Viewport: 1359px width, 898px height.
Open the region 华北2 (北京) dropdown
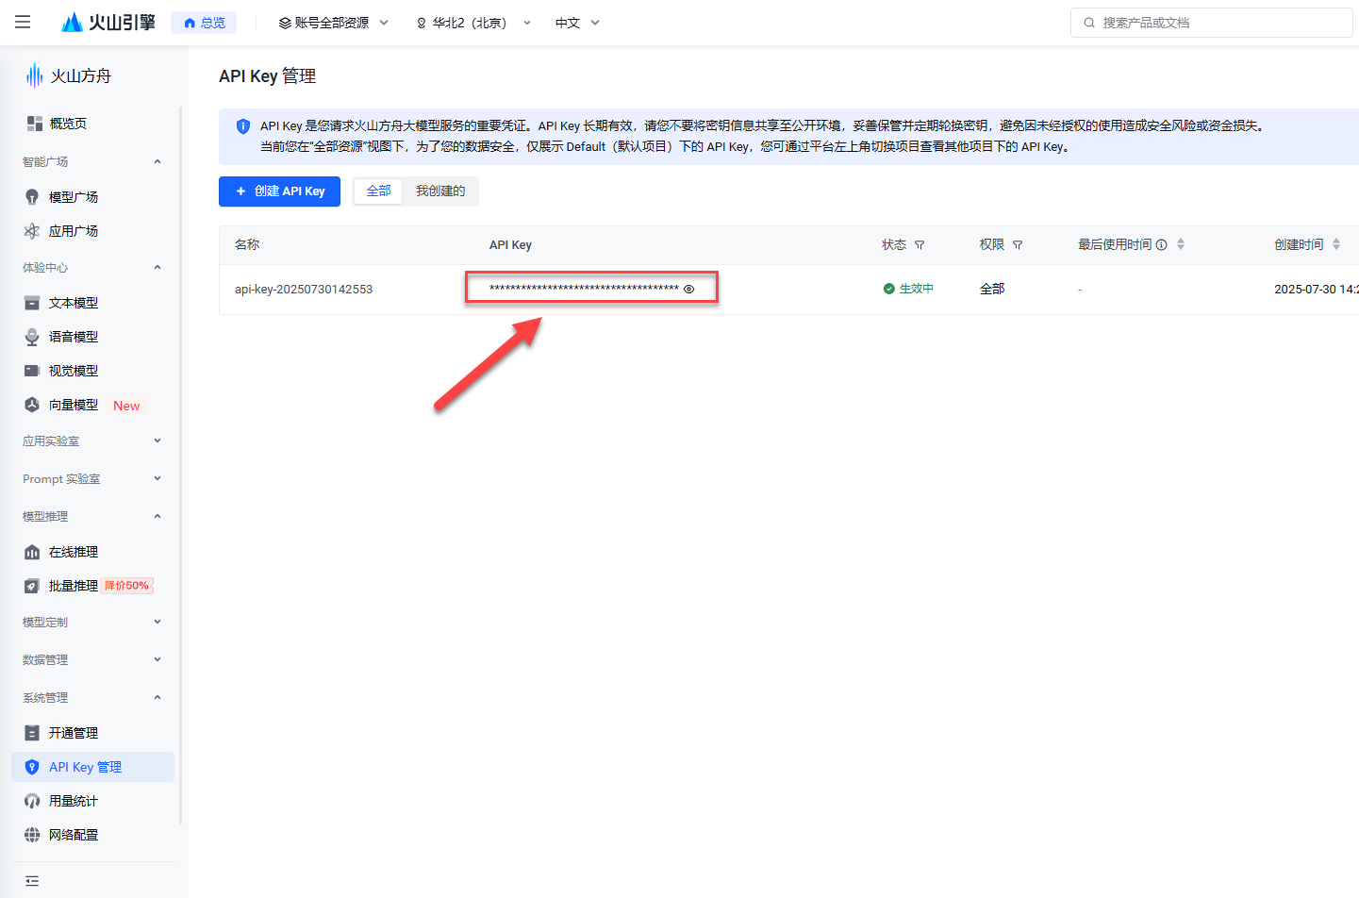473,23
